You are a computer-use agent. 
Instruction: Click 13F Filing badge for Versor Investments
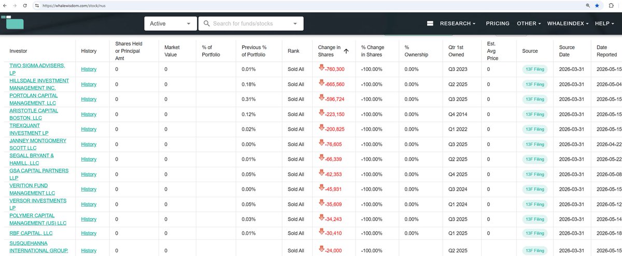(x=534, y=204)
